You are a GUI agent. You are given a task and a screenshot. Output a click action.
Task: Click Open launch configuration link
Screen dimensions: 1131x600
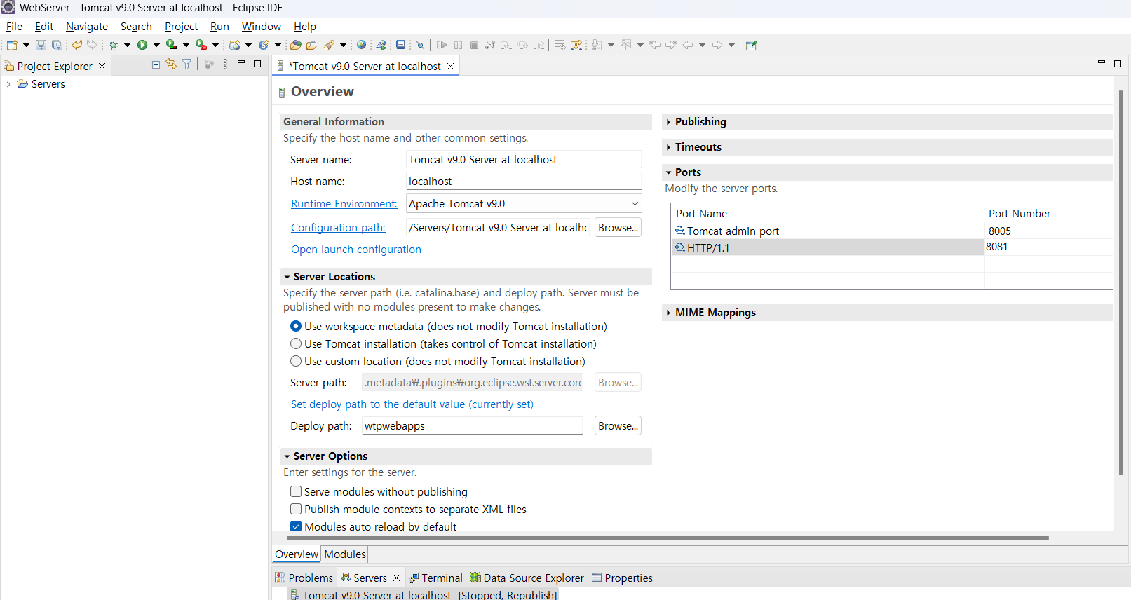coord(356,249)
